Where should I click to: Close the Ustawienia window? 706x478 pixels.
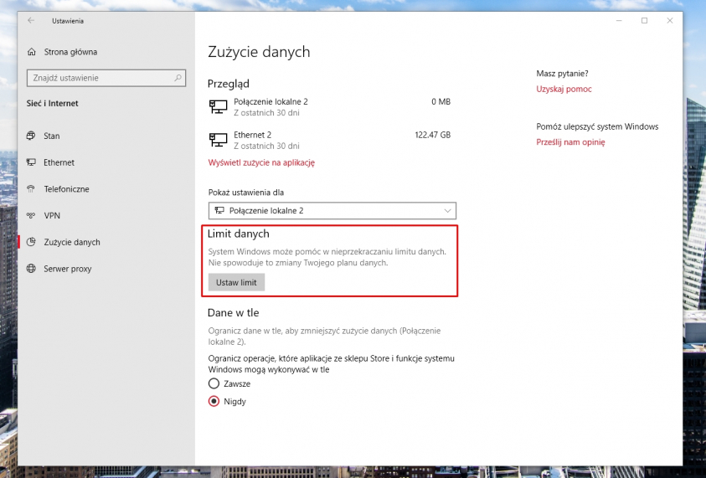(x=669, y=21)
